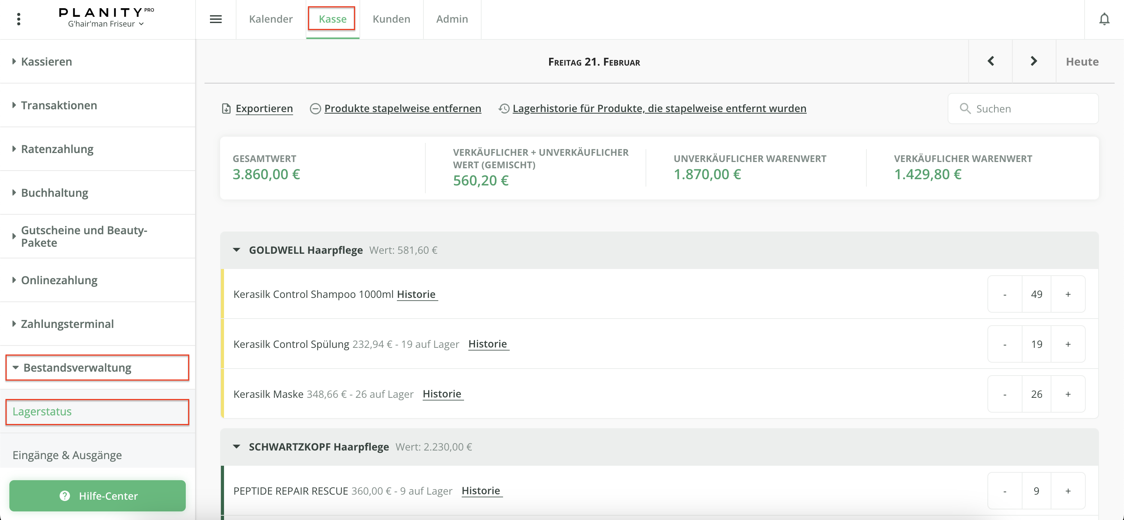
Task: Decrease Kerasilk Maske stock quantity
Action: tap(1005, 394)
